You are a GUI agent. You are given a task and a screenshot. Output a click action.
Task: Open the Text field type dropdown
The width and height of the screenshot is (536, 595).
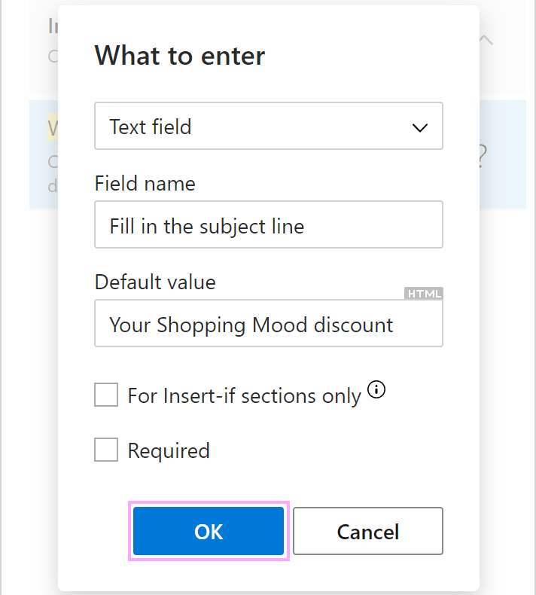tap(269, 126)
